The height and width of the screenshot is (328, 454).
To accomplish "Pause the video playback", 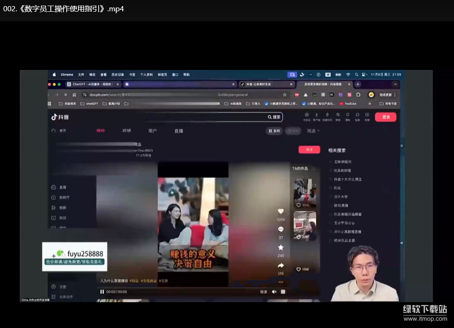I will (102, 291).
